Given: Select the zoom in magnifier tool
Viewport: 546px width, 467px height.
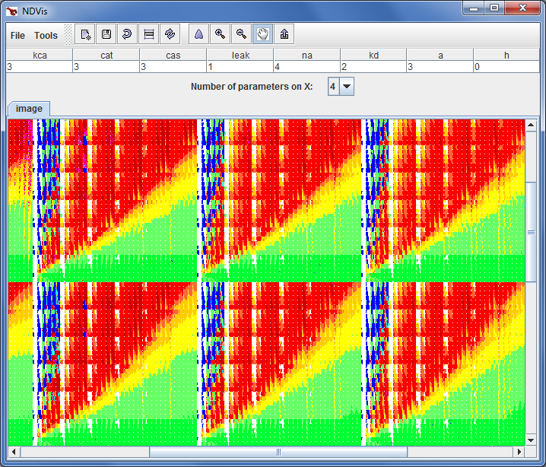Looking at the screenshot, I should point(220,34).
